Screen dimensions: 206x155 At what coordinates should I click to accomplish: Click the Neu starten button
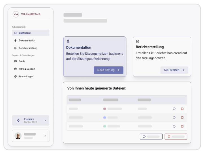174,70
